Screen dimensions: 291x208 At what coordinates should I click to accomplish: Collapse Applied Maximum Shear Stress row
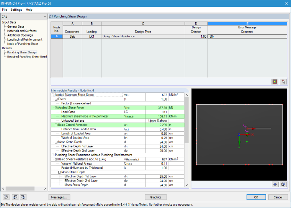[x=53, y=95]
